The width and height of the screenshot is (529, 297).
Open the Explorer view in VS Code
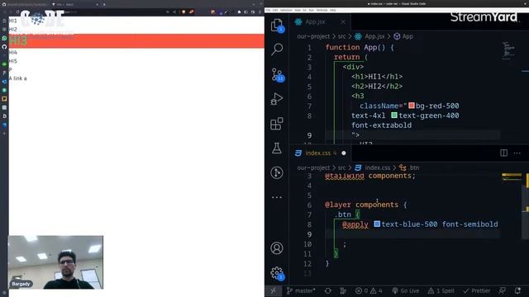[277, 26]
